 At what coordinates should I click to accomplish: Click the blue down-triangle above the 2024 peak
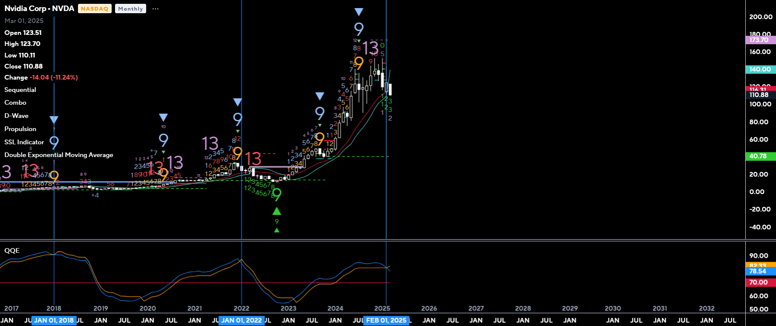pyautogui.click(x=359, y=12)
